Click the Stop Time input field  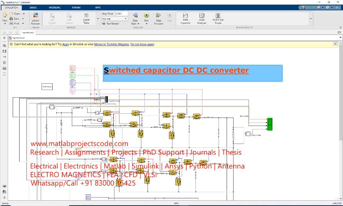point(122,13)
